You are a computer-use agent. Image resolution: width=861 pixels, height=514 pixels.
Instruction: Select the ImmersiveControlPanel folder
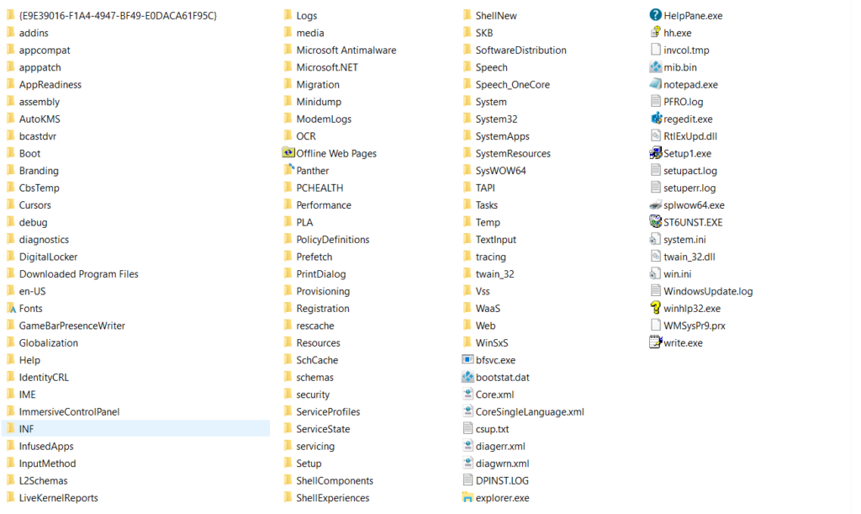[x=62, y=411]
